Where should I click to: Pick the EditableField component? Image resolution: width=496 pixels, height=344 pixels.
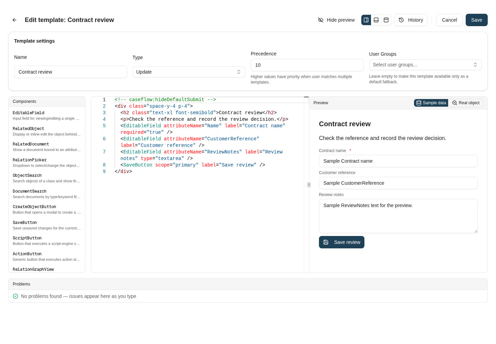46,115
